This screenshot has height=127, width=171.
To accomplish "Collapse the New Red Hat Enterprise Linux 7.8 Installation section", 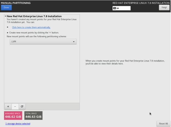I will pos(5,16).
